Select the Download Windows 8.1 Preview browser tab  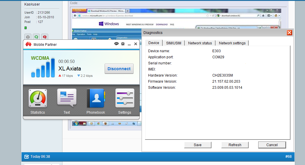[106, 11]
